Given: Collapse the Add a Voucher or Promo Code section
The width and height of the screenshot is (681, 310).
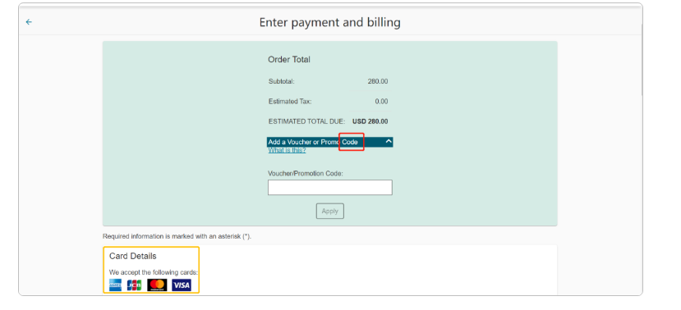Looking at the screenshot, I should (x=330, y=142).
